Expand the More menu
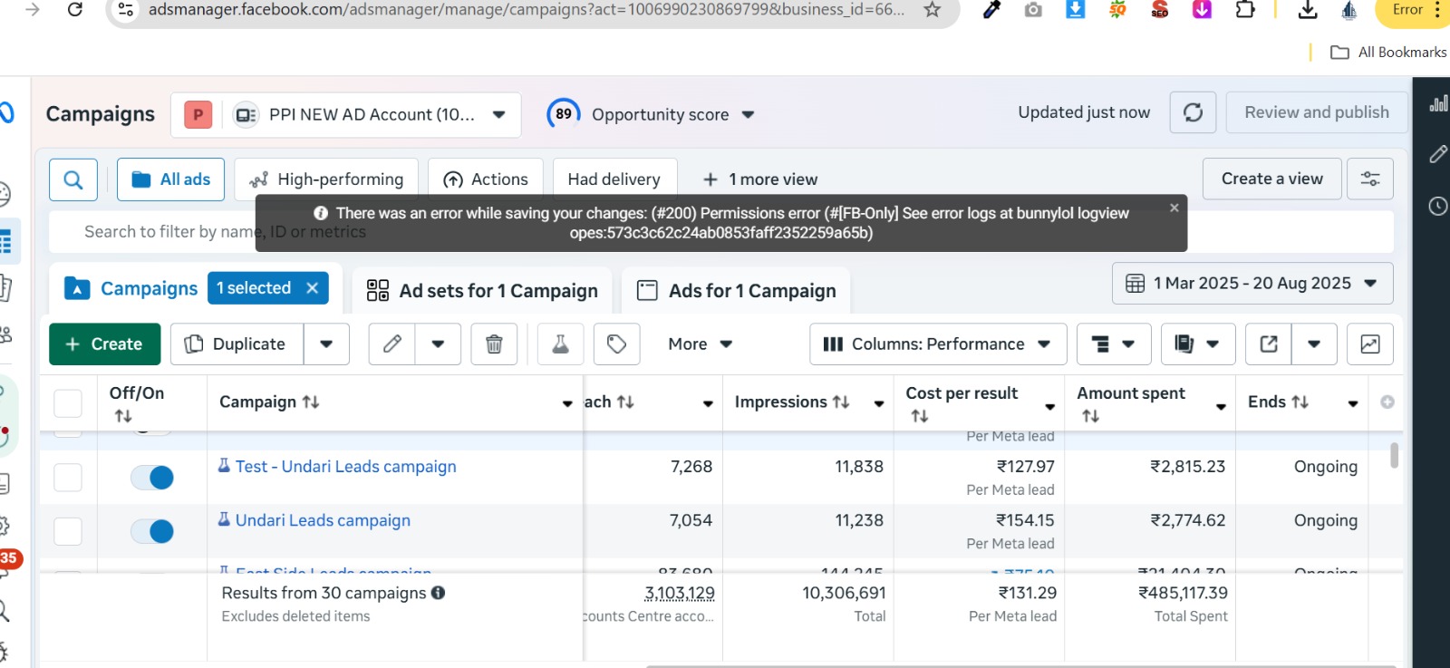 click(700, 344)
